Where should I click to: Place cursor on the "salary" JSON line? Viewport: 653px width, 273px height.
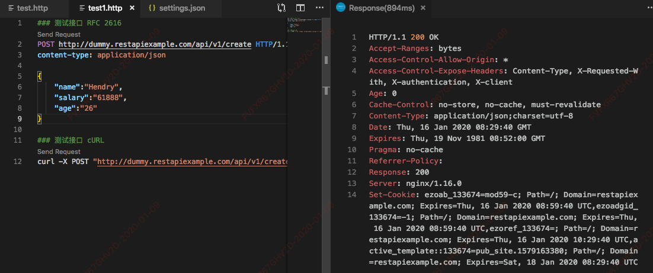(x=90, y=97)
